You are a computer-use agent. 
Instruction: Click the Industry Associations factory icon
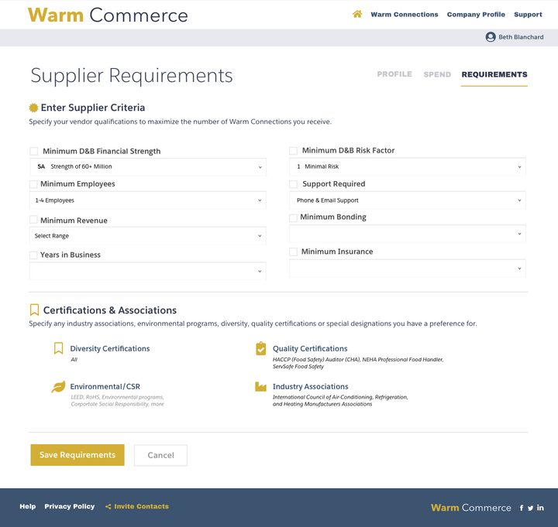tap(261, 386)
